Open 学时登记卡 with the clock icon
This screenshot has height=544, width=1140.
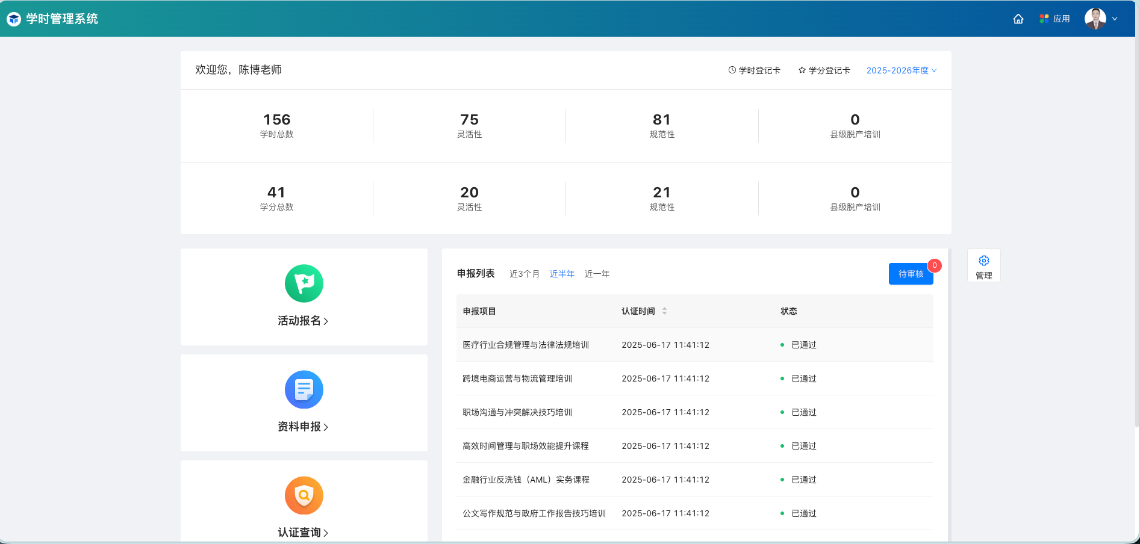pos(754,70)
